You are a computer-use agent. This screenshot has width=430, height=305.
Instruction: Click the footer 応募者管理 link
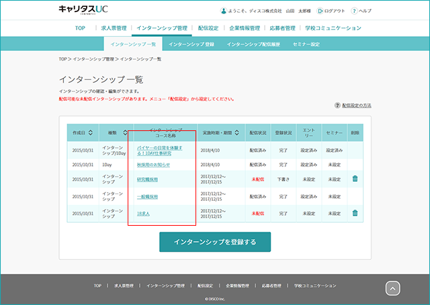tap(271, 286)
